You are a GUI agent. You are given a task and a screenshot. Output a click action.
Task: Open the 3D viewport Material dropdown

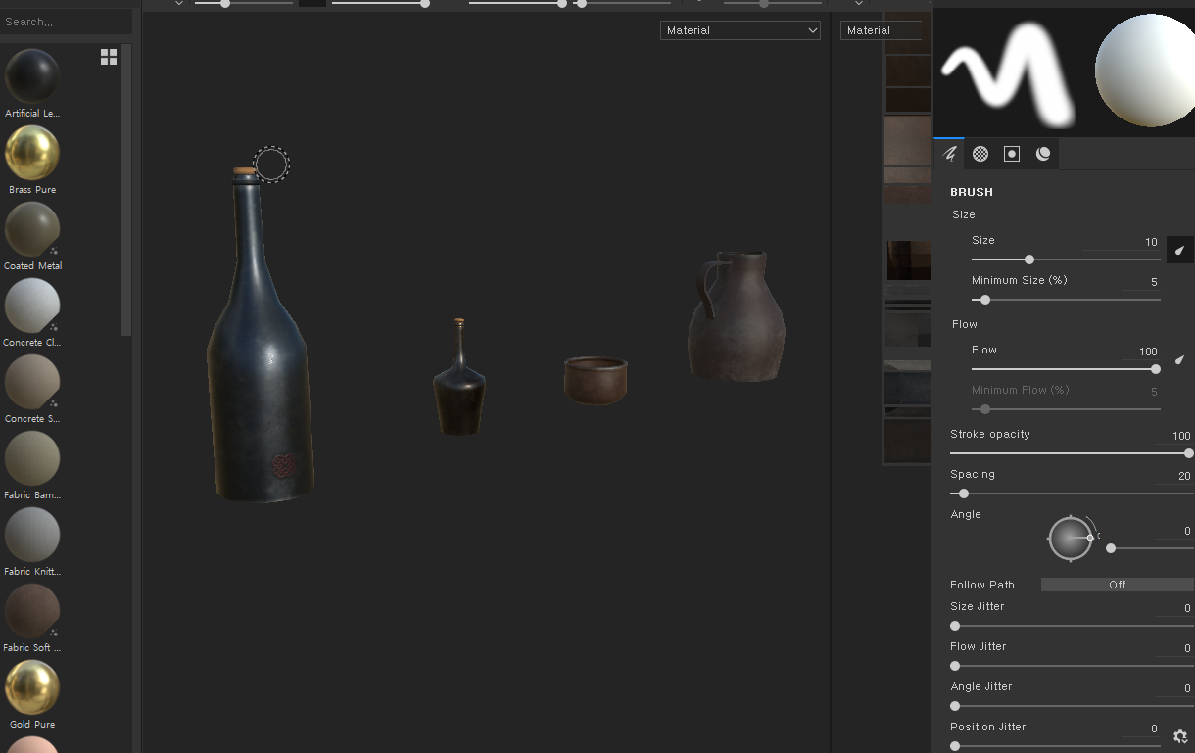741,30
